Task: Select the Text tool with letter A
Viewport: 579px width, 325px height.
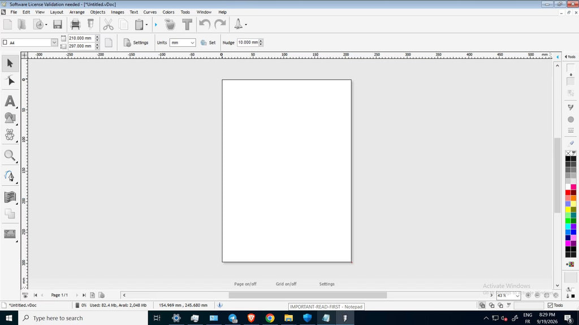Action: (10, 101)
